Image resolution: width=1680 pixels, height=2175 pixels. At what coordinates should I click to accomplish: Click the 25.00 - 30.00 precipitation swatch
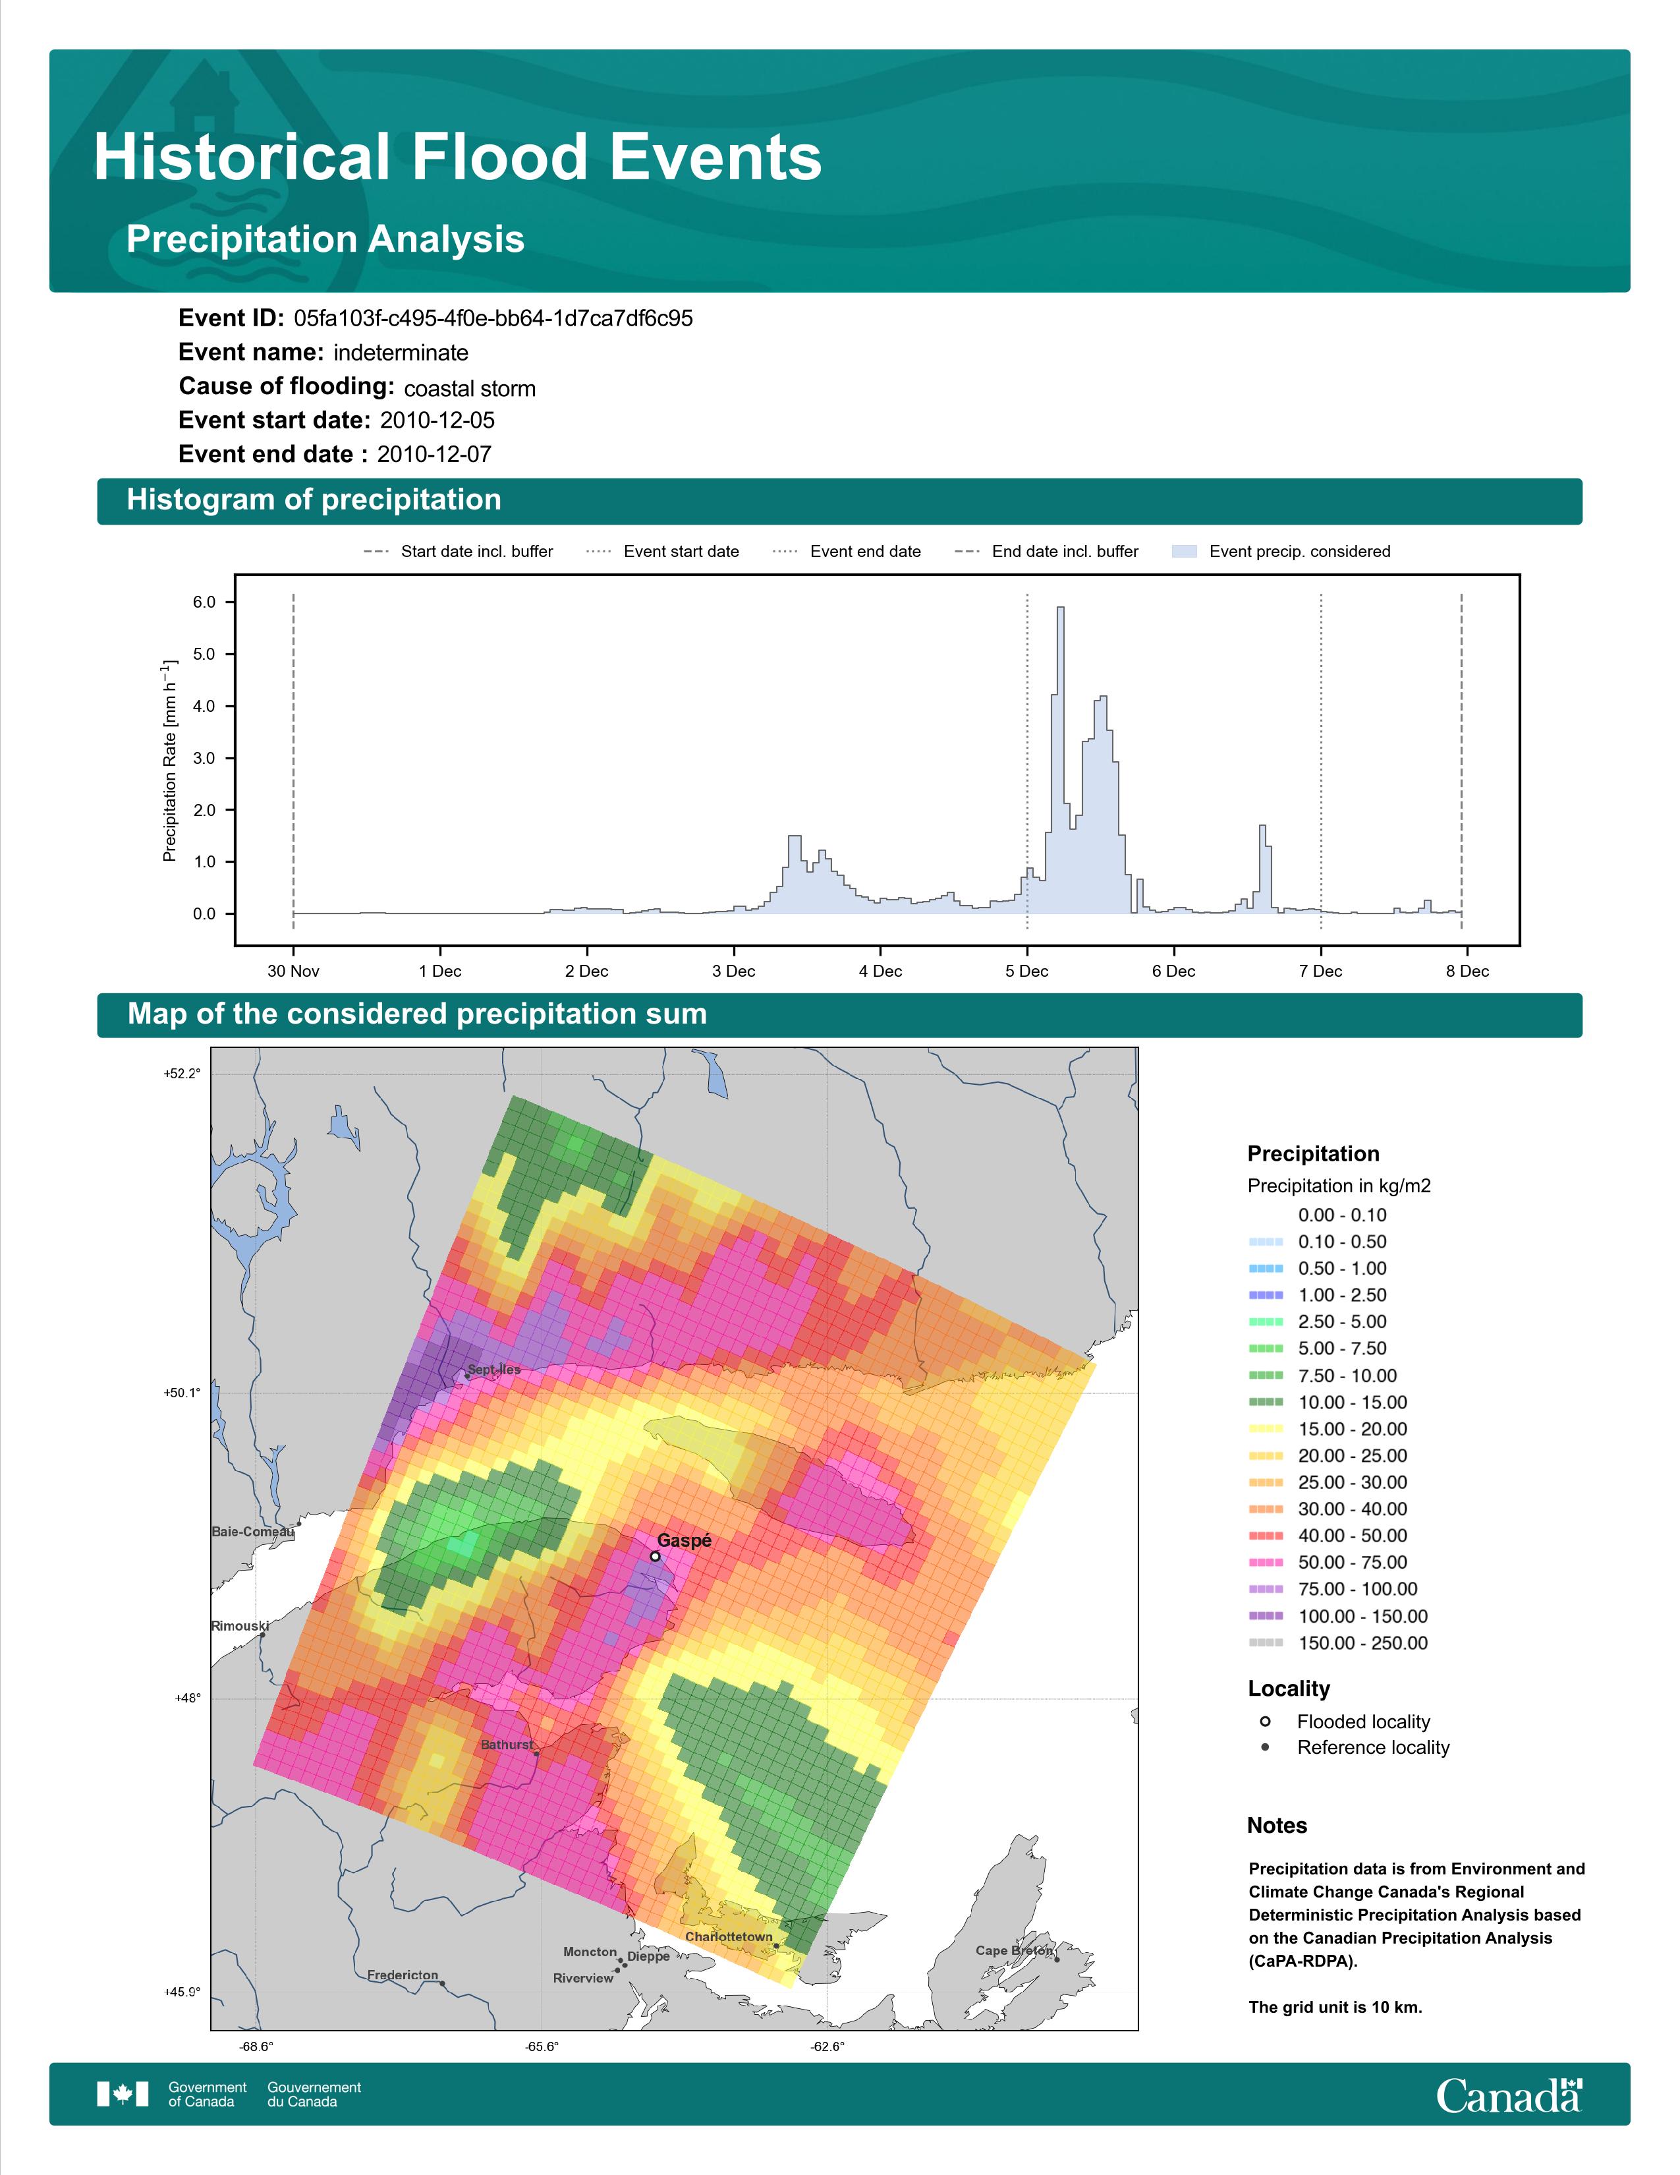(x=1265, y=1483)
